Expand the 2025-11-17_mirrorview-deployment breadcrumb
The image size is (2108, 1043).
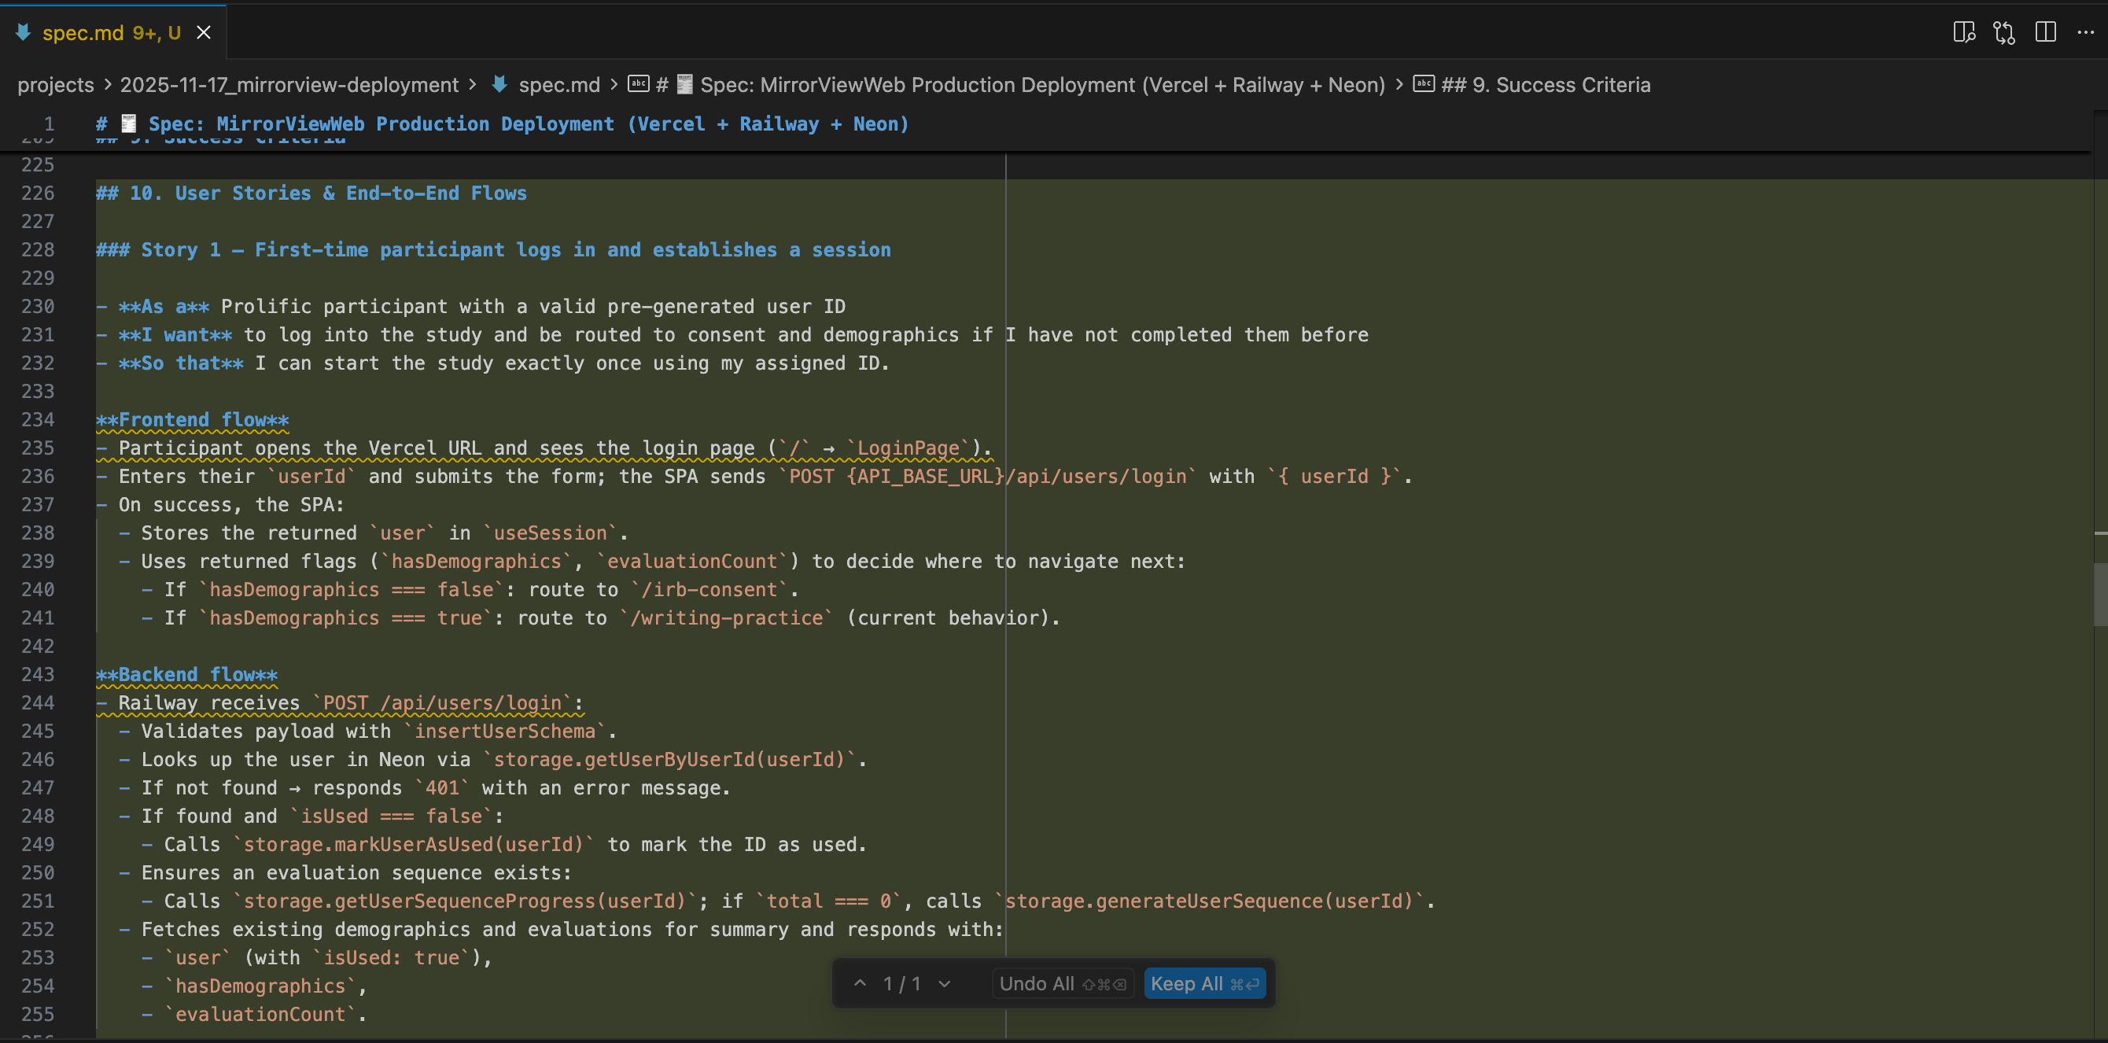tap(289, 85)
